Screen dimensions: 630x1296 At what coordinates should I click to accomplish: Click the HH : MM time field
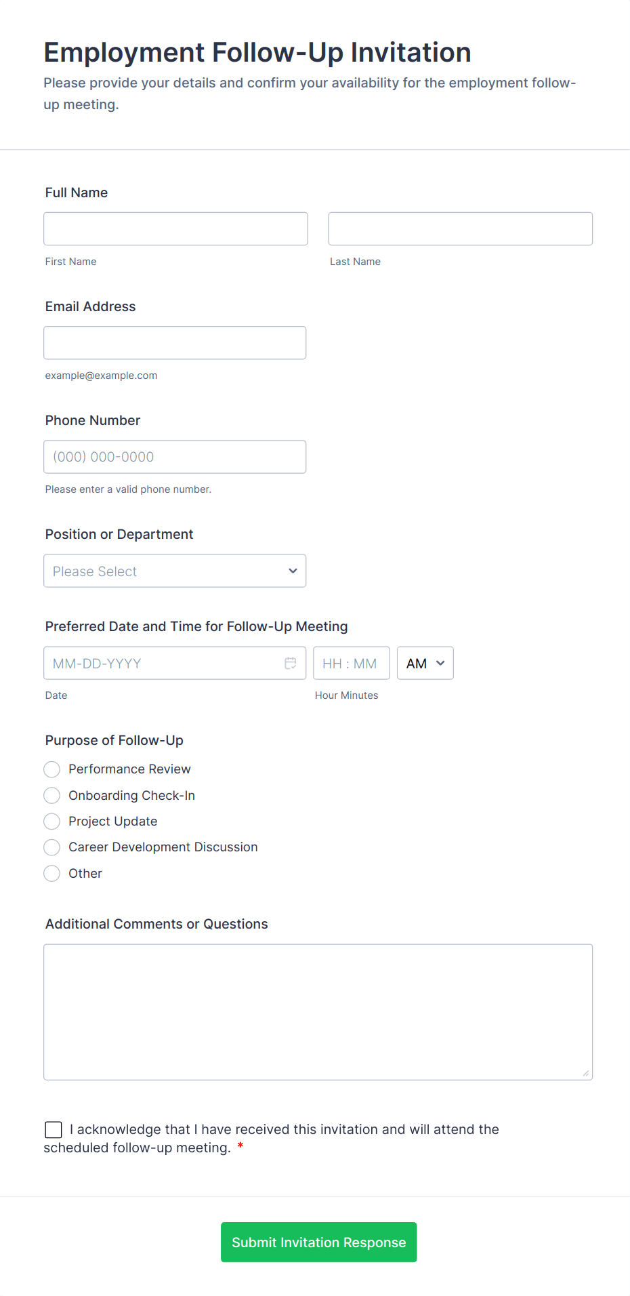tap(351, 663)
